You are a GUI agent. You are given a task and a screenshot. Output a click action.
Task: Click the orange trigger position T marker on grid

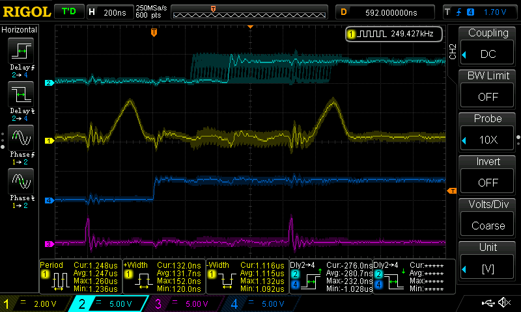click(x=154, y=32)
